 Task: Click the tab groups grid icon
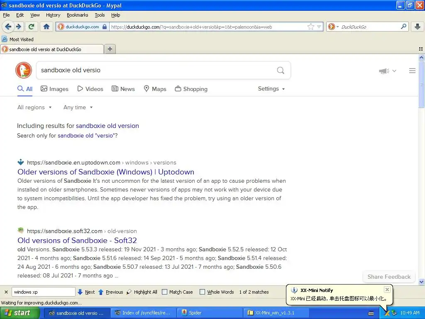coord(421,49)
